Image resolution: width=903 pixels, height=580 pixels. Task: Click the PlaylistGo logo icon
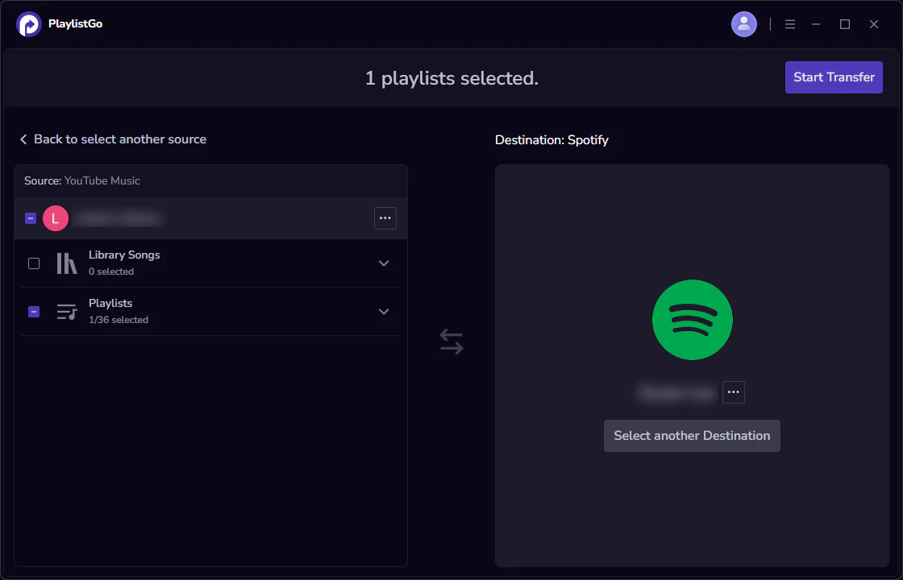coord(29,24)
